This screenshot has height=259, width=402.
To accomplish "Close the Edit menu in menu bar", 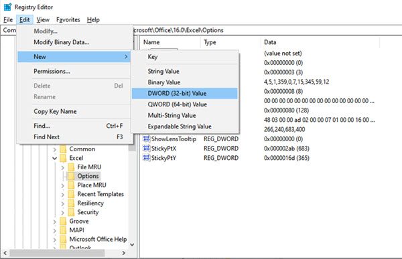I will [x=25, y=19].
